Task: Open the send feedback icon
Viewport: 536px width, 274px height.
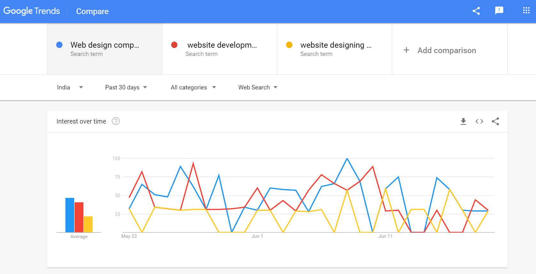Action: pos(499,11)
